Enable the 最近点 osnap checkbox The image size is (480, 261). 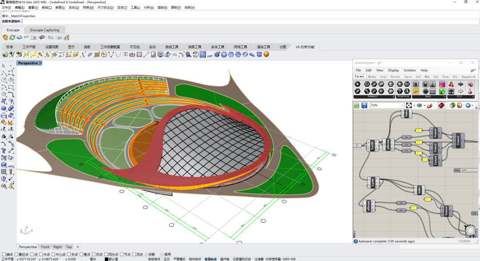pyautogui.click(x=16, y=254)
